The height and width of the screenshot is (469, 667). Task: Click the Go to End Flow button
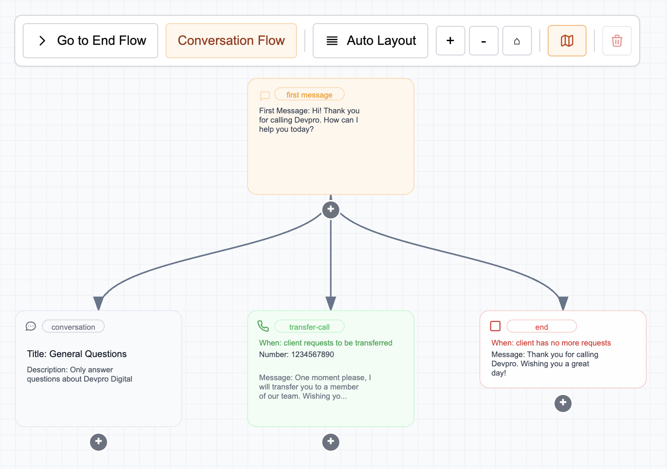[x=90, y=41]
